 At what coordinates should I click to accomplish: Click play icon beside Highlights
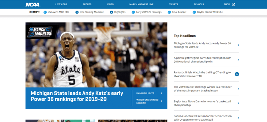point(111,12)
